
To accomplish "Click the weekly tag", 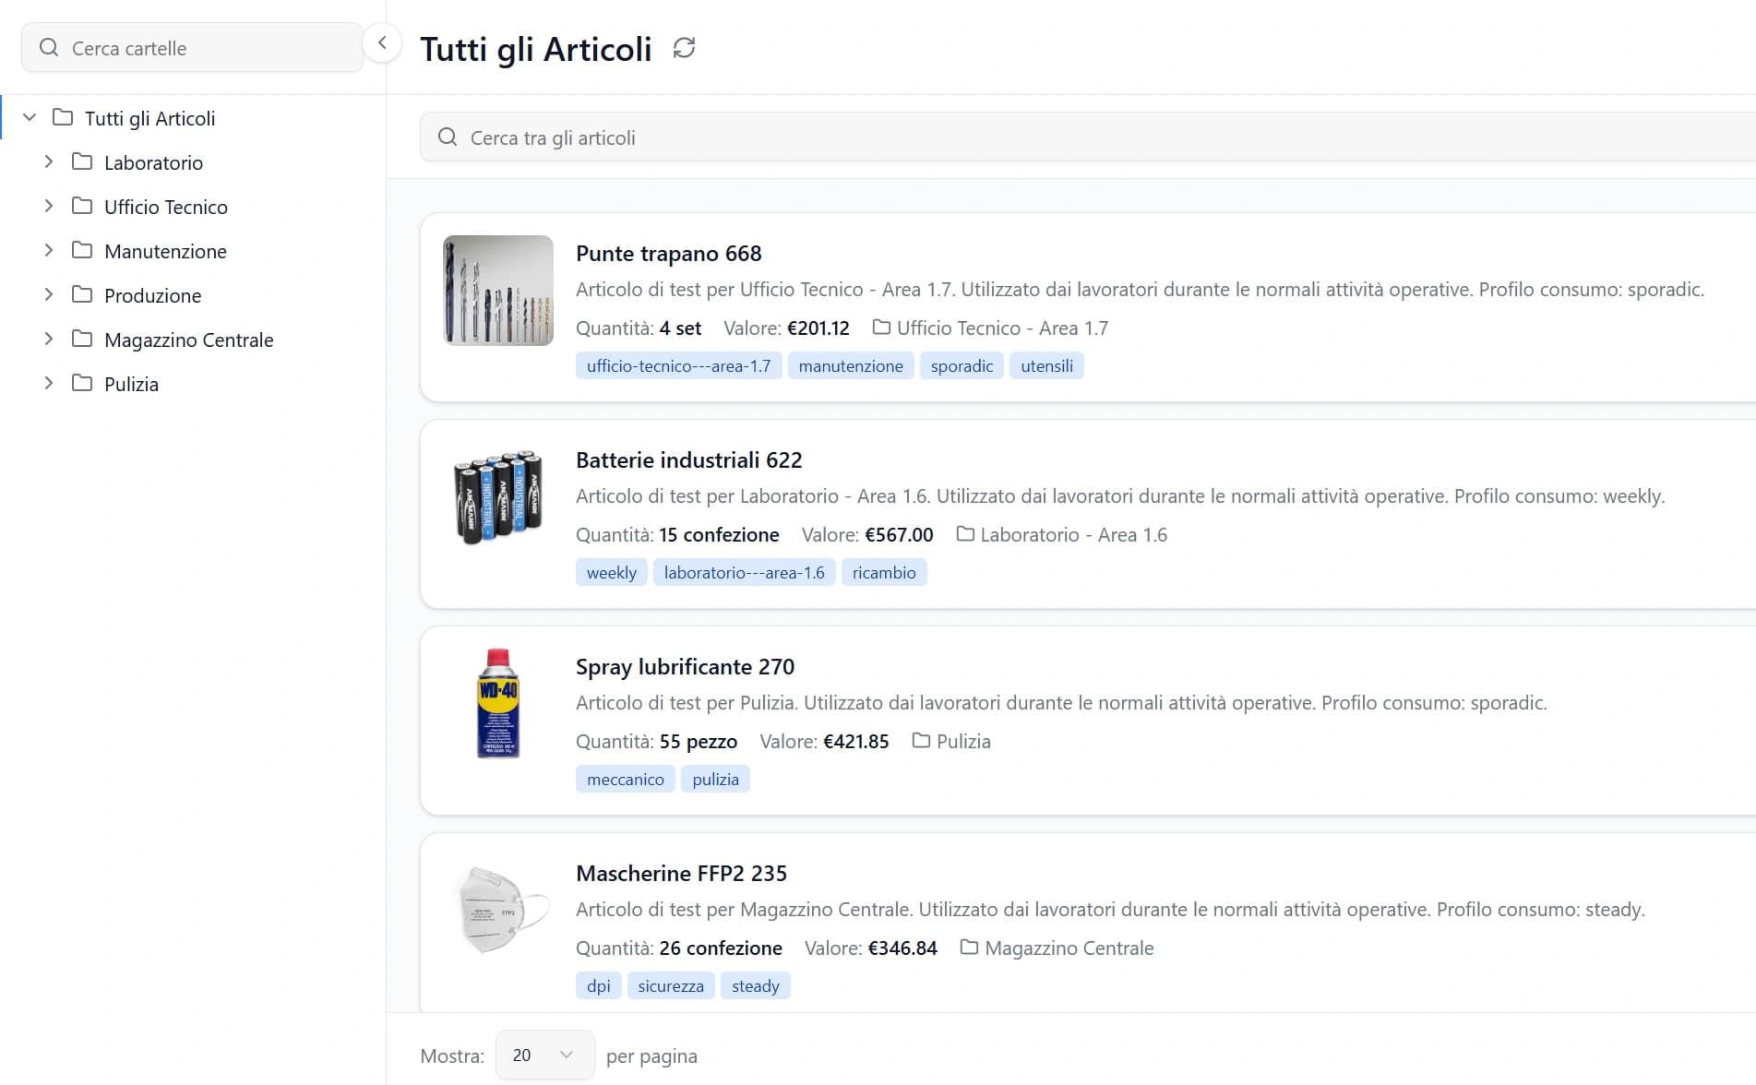I will (611, 573).
